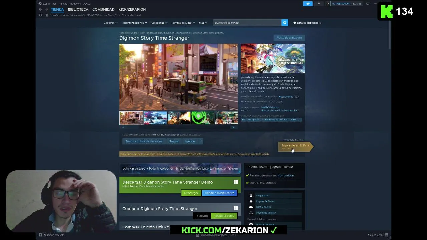
Task: Click the downloads icon in bottom bar
Action: click(197, 235)
